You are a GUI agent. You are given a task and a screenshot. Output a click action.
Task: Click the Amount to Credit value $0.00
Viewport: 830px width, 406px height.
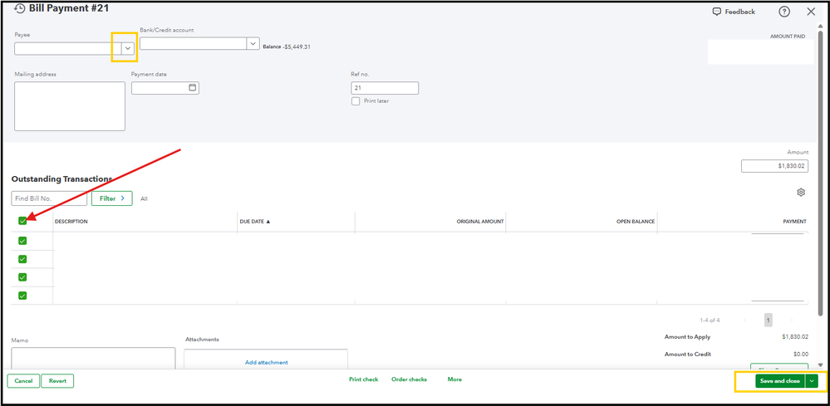point(801,355)
